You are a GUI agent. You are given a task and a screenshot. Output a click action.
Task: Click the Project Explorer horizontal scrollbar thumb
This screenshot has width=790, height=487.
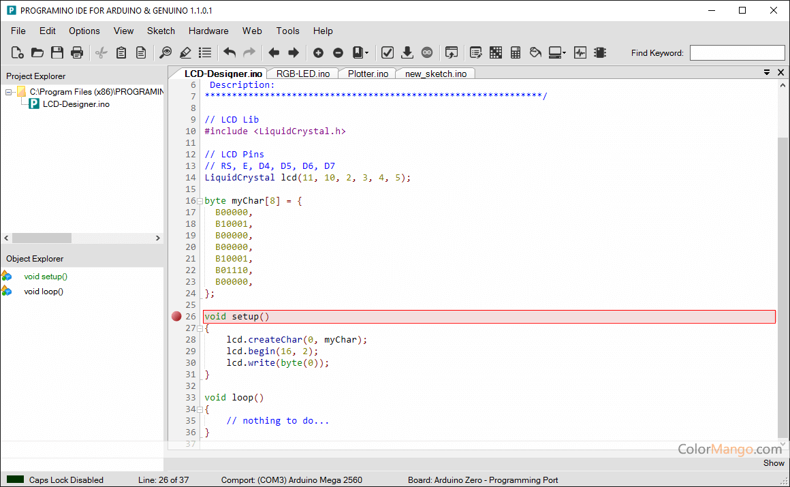42,238
